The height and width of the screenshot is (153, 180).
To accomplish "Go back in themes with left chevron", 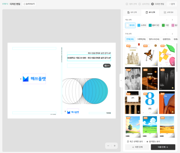I will [167, 34].
